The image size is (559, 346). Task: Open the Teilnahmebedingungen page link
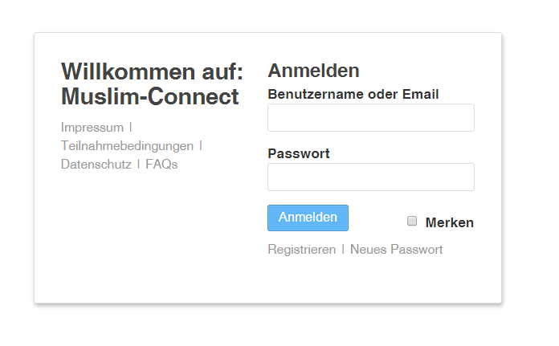click(x=127, y=145)
